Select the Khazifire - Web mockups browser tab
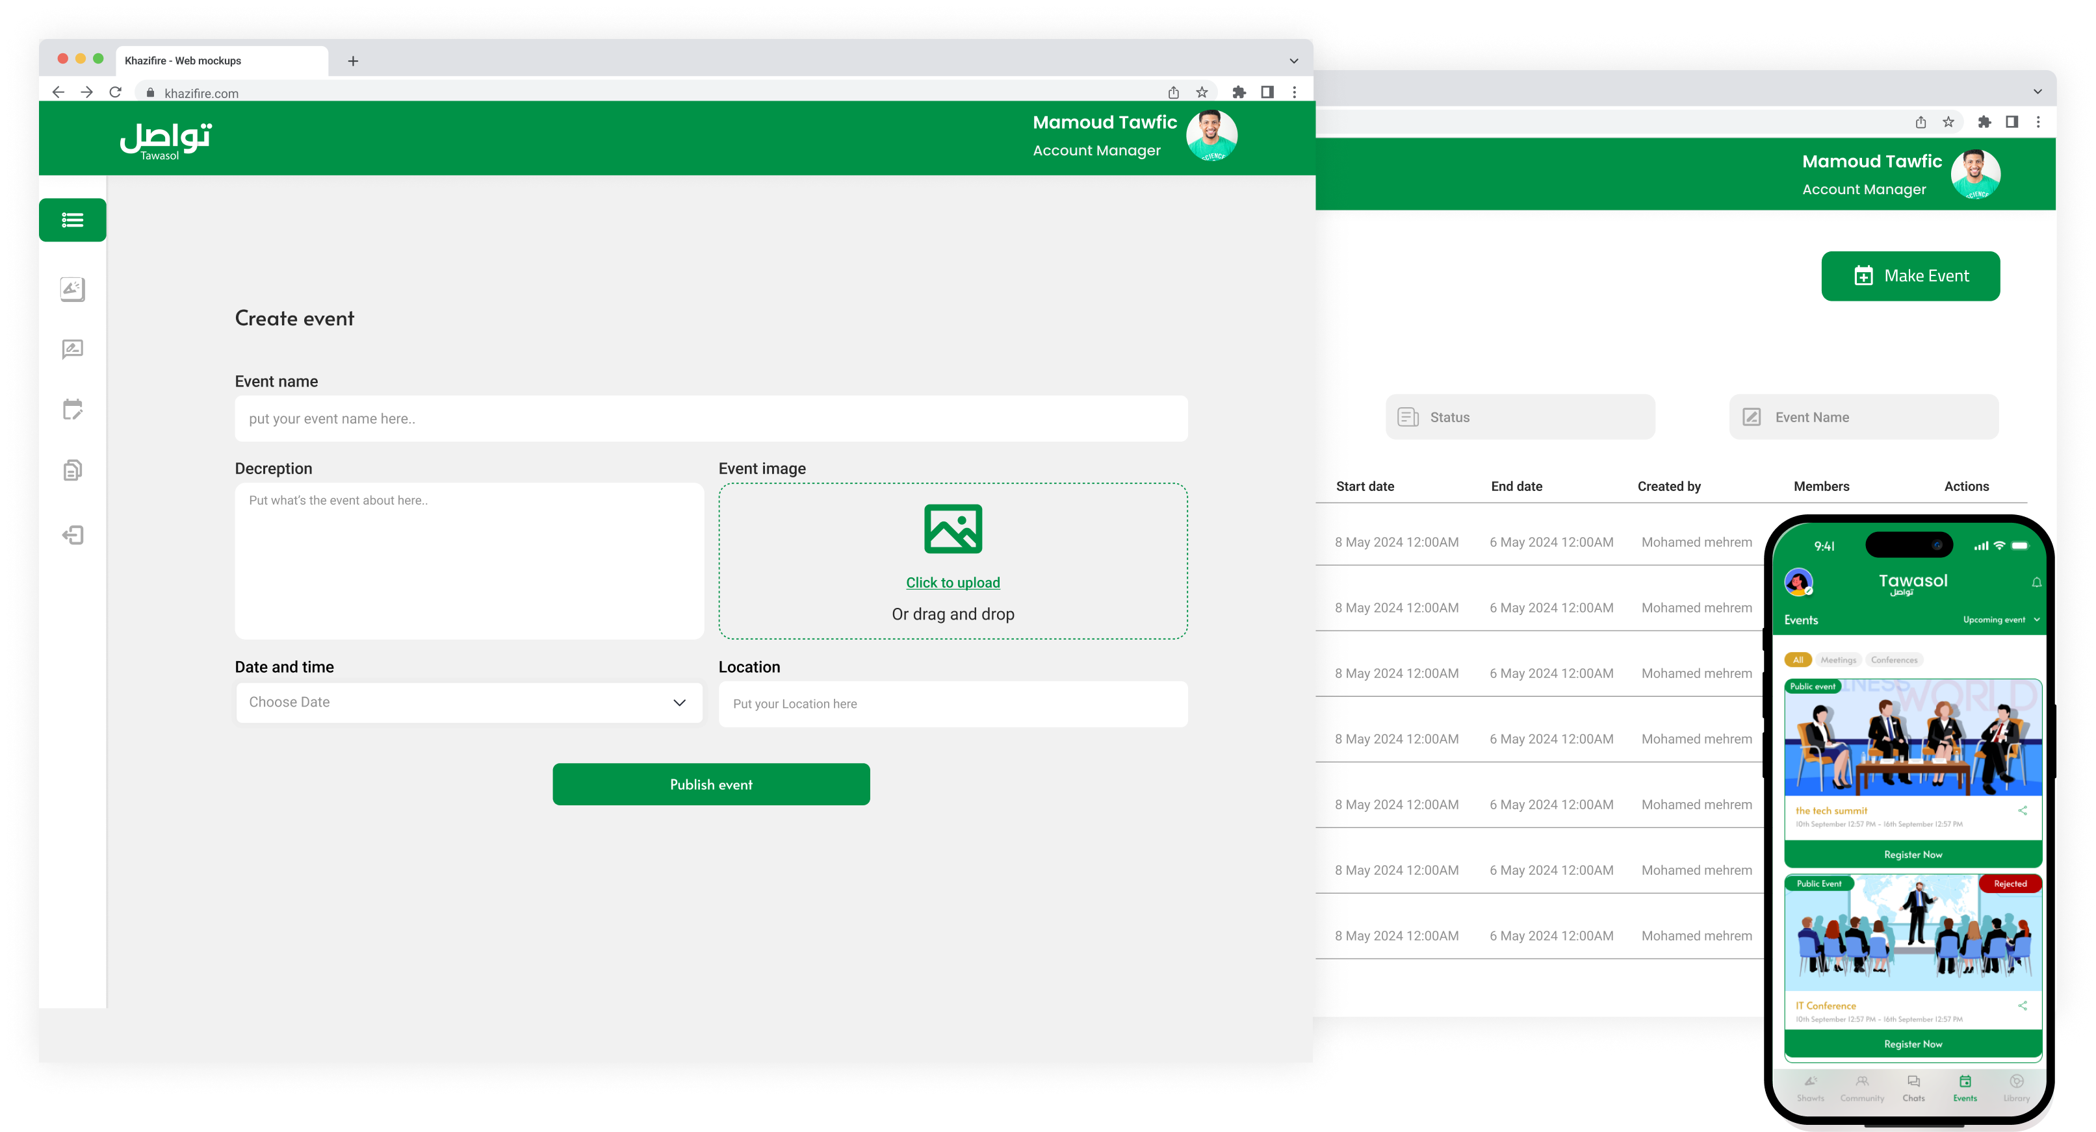The height and width of the screenshot is (1132, 2096). click(222, 61)
